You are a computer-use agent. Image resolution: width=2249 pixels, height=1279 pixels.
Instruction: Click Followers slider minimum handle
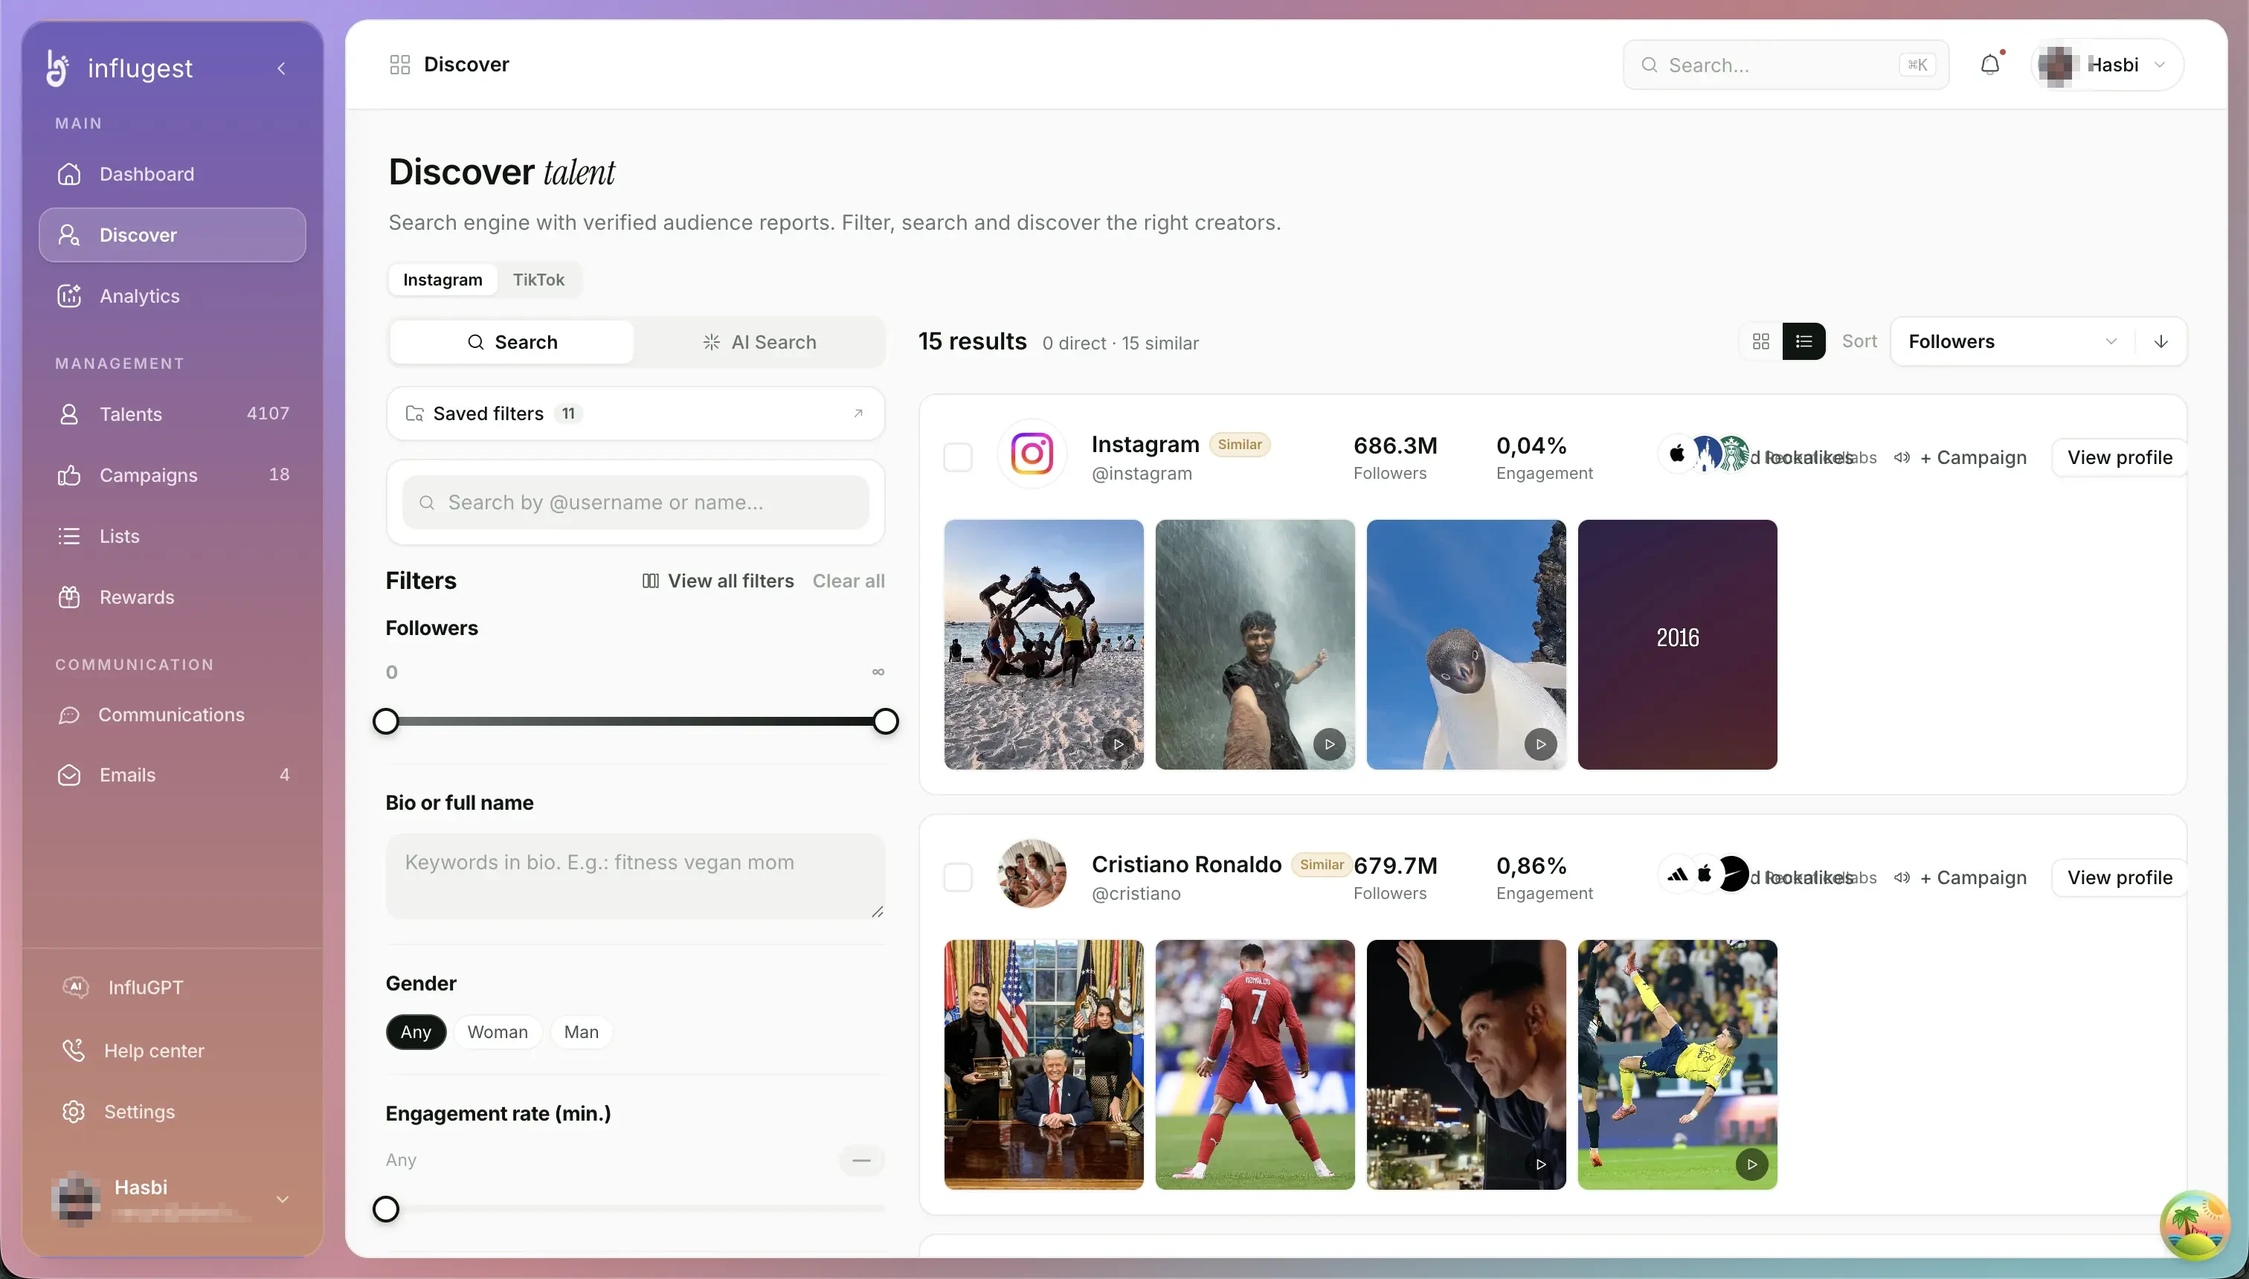coord(386,721)
